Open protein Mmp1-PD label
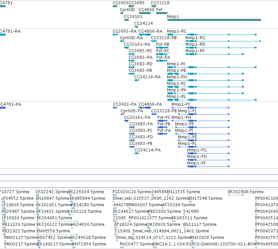278x249 pixels. pyautogui.click(x=197, y=157)
